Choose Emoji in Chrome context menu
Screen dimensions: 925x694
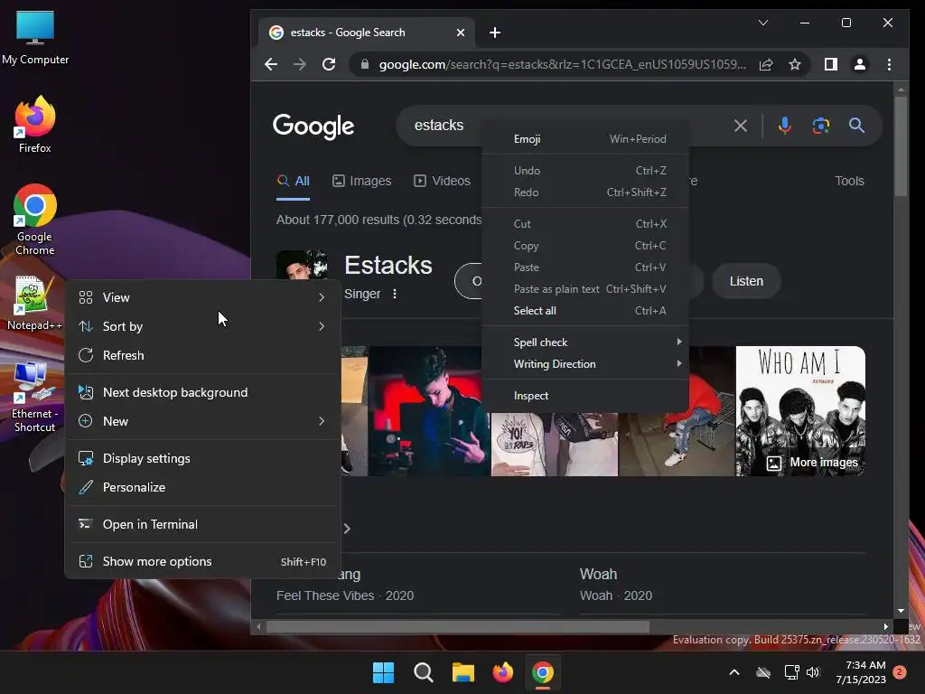pyautogui.click(x=585, y=138)
